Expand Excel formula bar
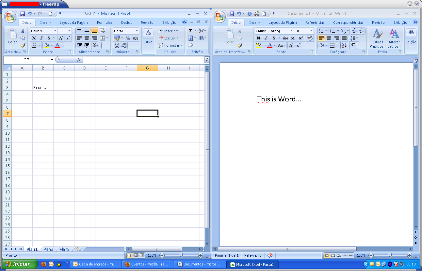 click(207, 60)
